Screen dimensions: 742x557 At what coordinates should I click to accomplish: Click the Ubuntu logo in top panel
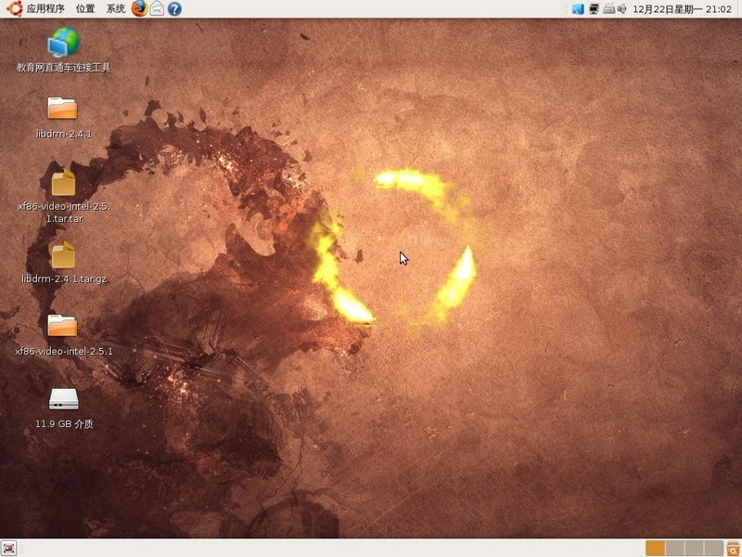(x=14, y=8)
